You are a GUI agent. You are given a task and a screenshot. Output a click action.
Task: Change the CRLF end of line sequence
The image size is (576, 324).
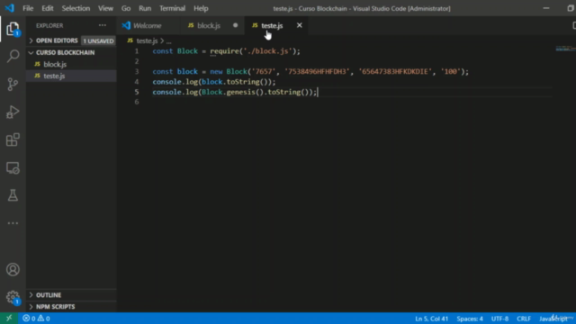[524, 319]
